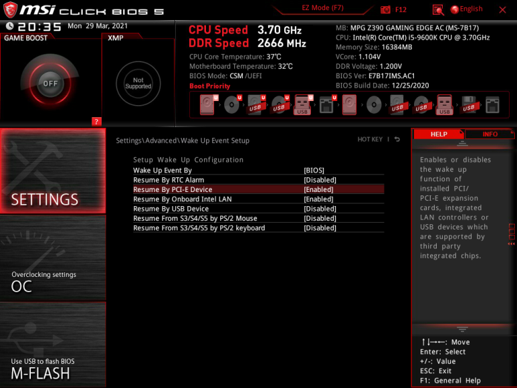Click the XMP tab label
The image size is (517, 388).
tap(116, 38)
